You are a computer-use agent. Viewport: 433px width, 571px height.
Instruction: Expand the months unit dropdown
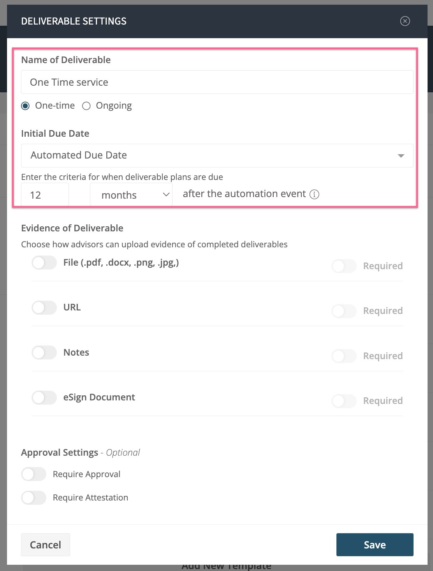tap(131, 195)
